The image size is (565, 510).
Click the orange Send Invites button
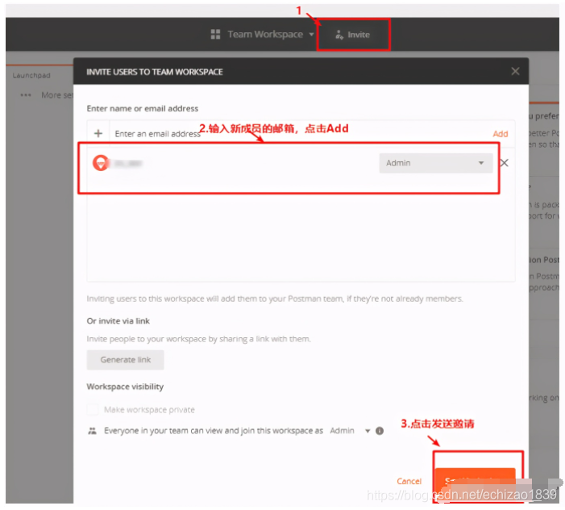[x=475, y=481]
